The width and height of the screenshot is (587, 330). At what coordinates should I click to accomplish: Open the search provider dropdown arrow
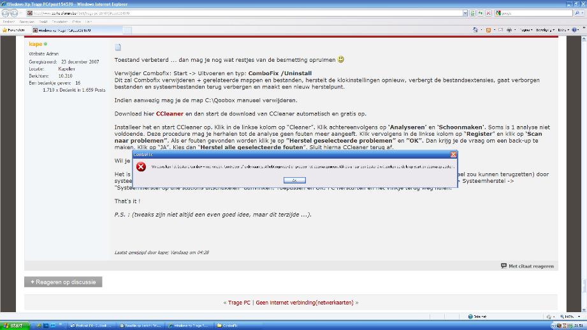[583, 13]
